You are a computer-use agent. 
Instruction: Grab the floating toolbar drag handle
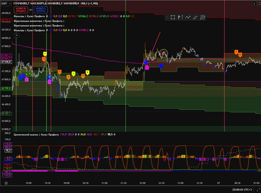click(x=167, y=17)
